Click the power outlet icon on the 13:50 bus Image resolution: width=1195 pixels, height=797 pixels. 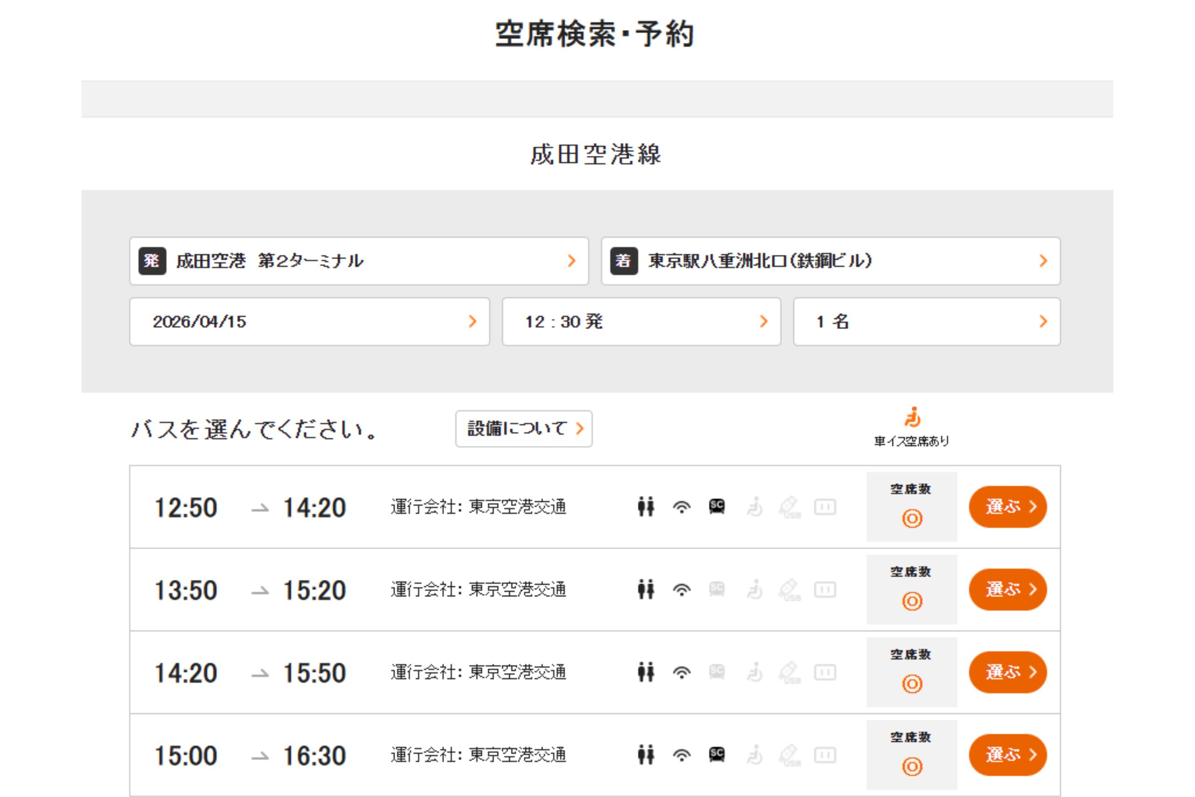[826, 589]
